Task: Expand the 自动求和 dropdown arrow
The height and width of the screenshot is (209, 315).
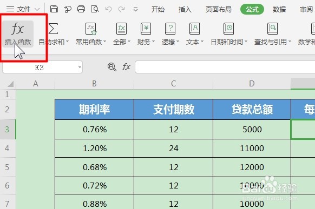Action: tap(67, 42)
